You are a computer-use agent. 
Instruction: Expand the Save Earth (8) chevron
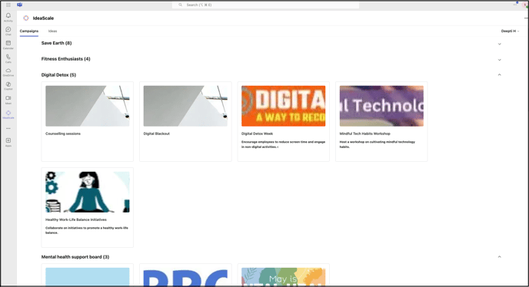pyautogui.click(x=499, y=44)
